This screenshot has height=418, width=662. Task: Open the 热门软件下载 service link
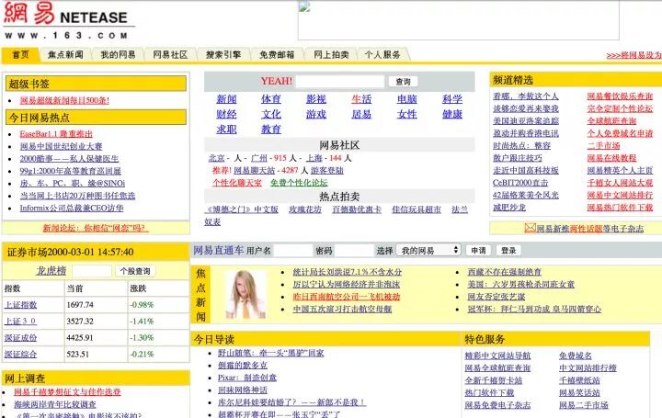point(489,392)
